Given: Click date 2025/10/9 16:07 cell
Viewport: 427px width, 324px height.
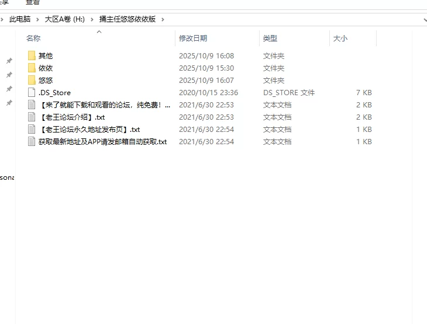Looking at the screenshot, I should [206, 80].
